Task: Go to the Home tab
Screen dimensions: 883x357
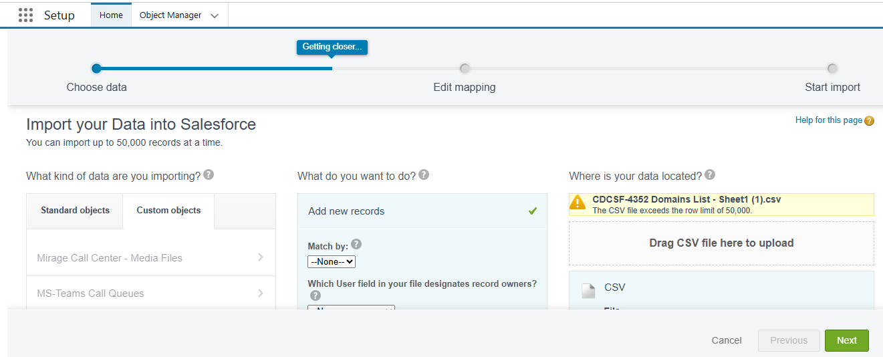Action: (111, 15)
